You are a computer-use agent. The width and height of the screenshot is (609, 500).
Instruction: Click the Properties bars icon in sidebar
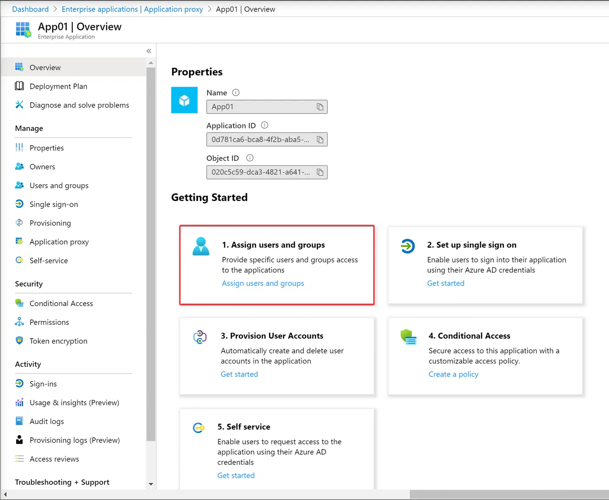point(19,147)
